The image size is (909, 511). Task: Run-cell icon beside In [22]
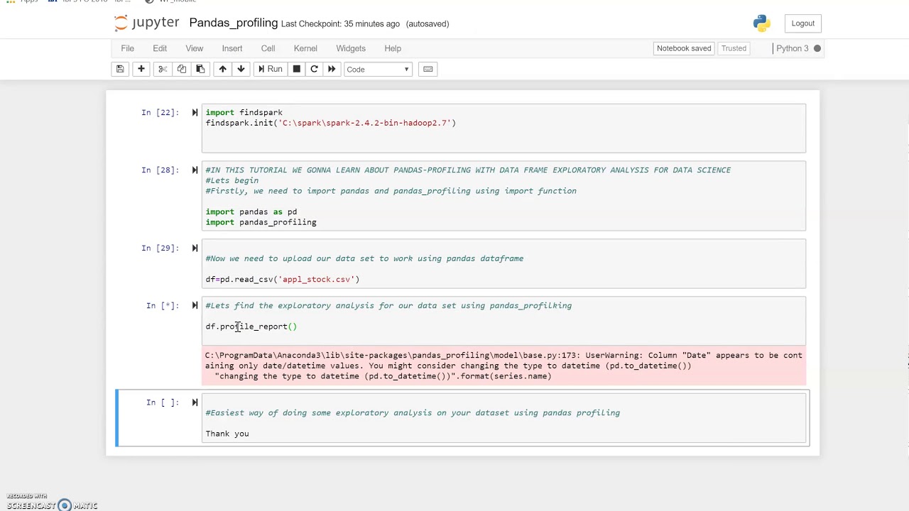[195, 112]
